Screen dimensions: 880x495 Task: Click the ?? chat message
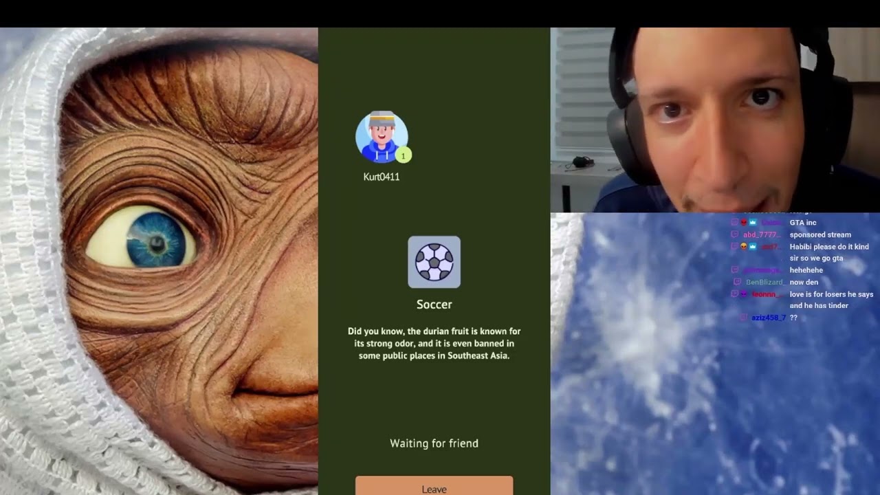(x=793, y=318)
